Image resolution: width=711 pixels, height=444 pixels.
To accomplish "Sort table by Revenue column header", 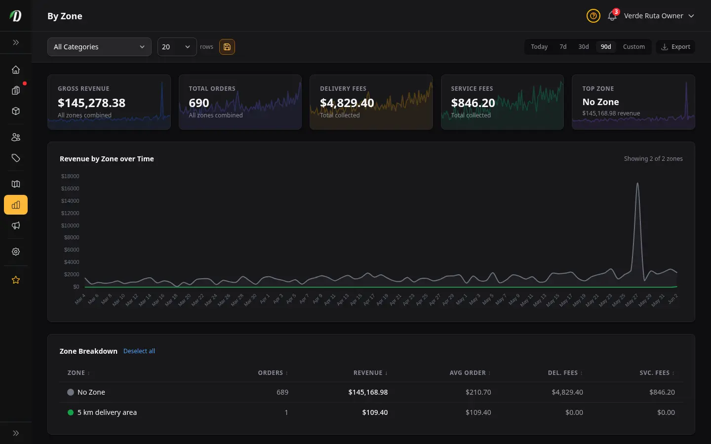I will (x=370, y=373).
